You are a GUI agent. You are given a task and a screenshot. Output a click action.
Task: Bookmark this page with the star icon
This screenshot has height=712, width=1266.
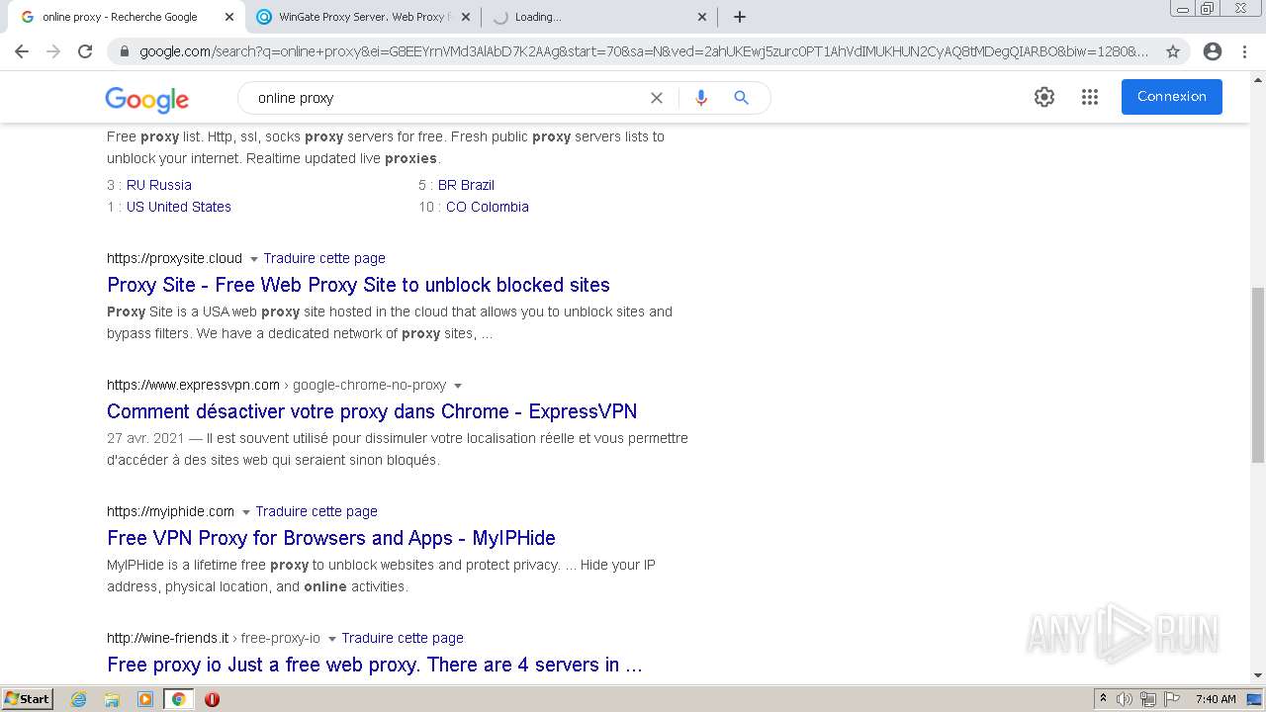[x=1173, y=51]
